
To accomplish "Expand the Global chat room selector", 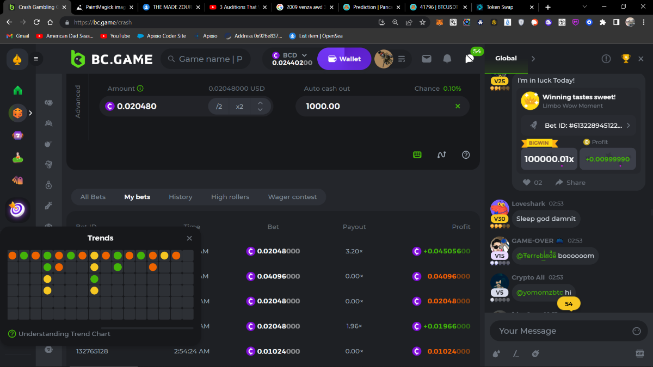I will pyautogui.click(x=533, y=59).
